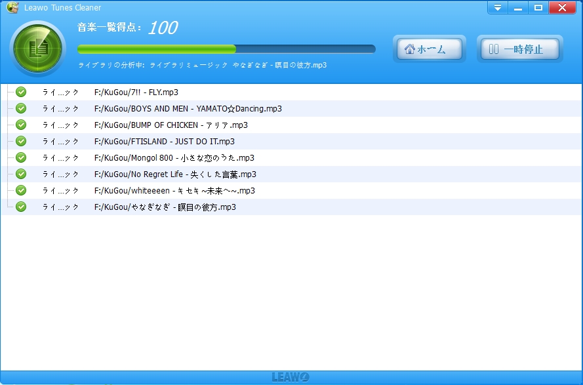This screenshot has width=583, height=385.
Task: Select F:/KuGou/7!! - FLY.mp3
Action: (x=136, y=92)
